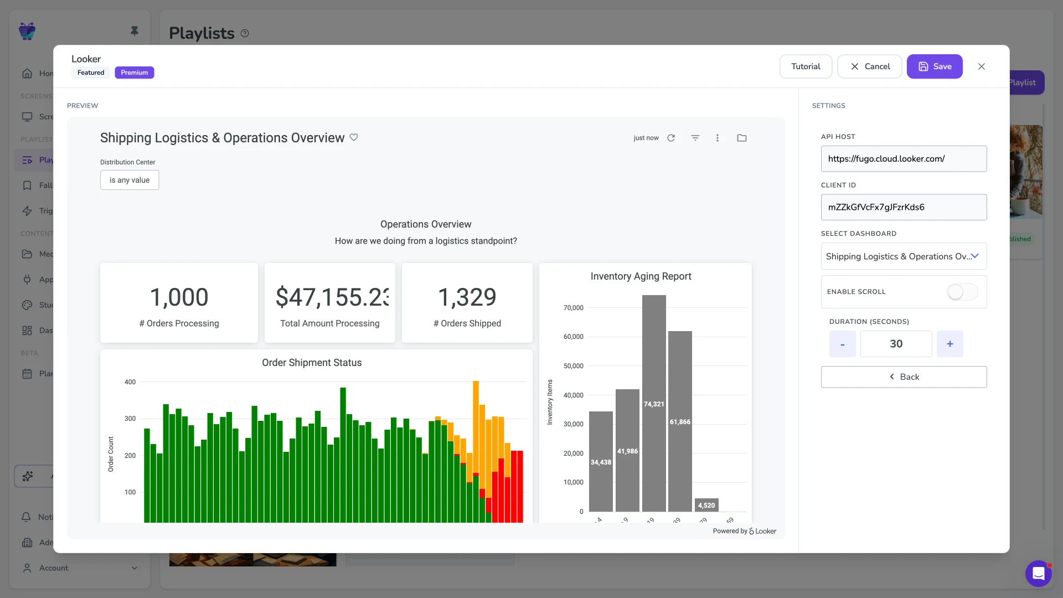The width and height of the screenshot is (1063, 598).
Task: Click the Powered by Looker link
Action: coord(744,531)
